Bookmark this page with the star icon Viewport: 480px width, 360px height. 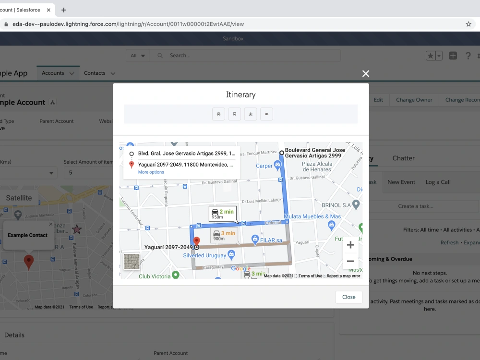click(468, 24)
